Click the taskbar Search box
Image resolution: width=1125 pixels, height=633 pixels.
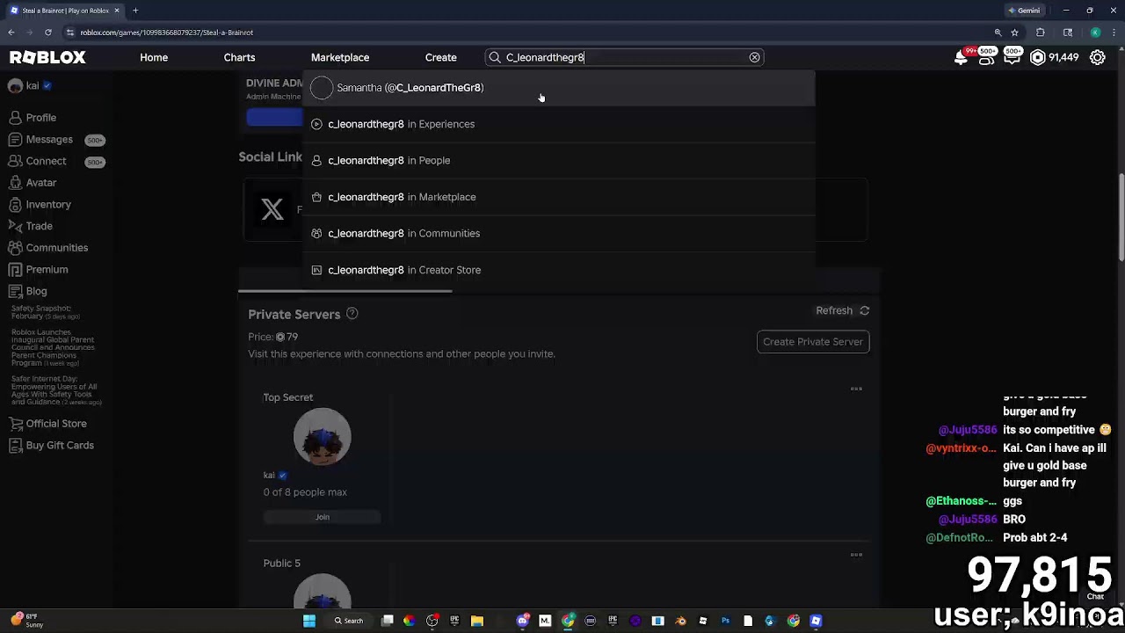coord(349,621)
